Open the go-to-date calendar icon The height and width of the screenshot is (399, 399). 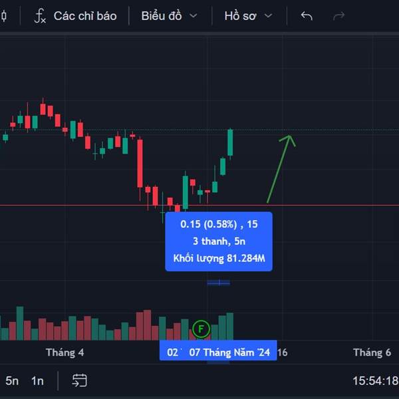click(79, 380)
